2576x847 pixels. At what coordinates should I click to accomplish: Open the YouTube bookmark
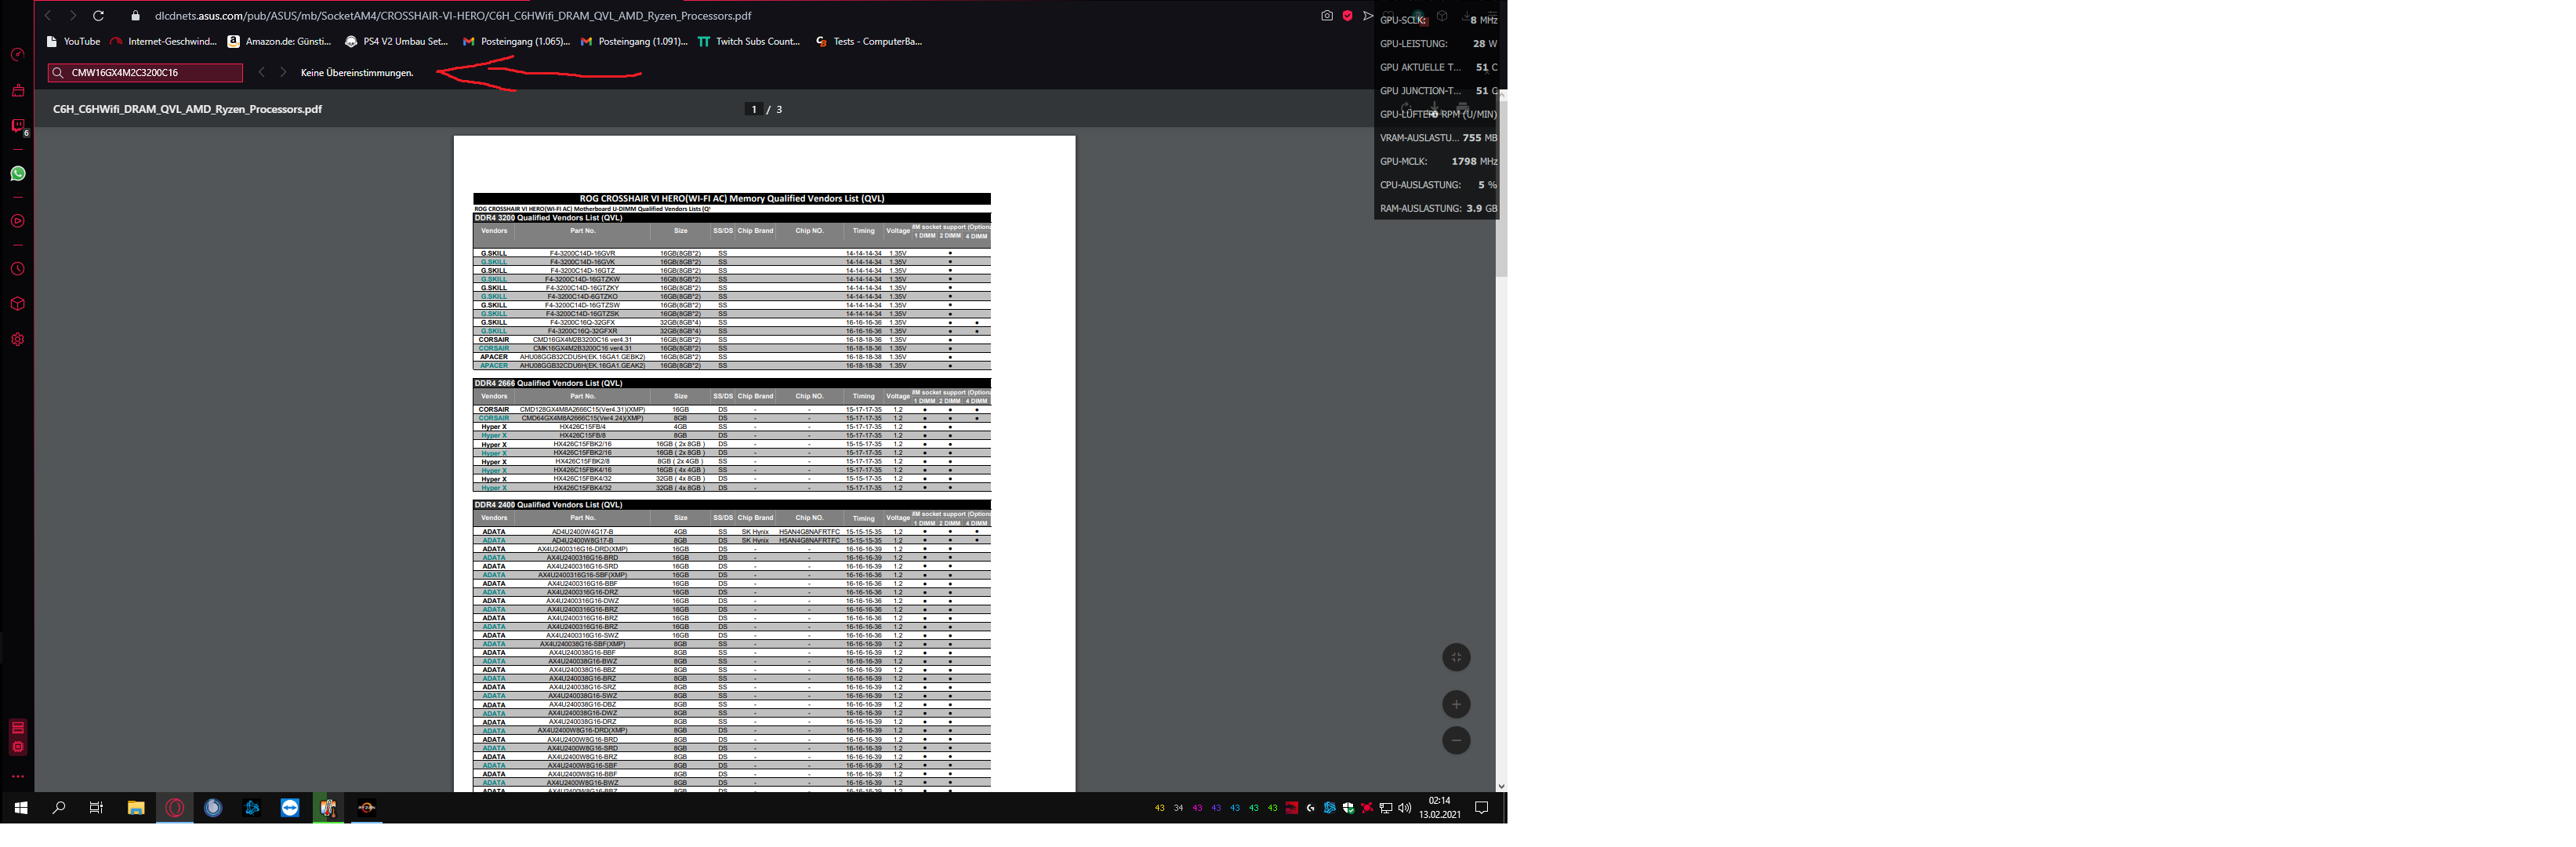click(x=73, y=42)
